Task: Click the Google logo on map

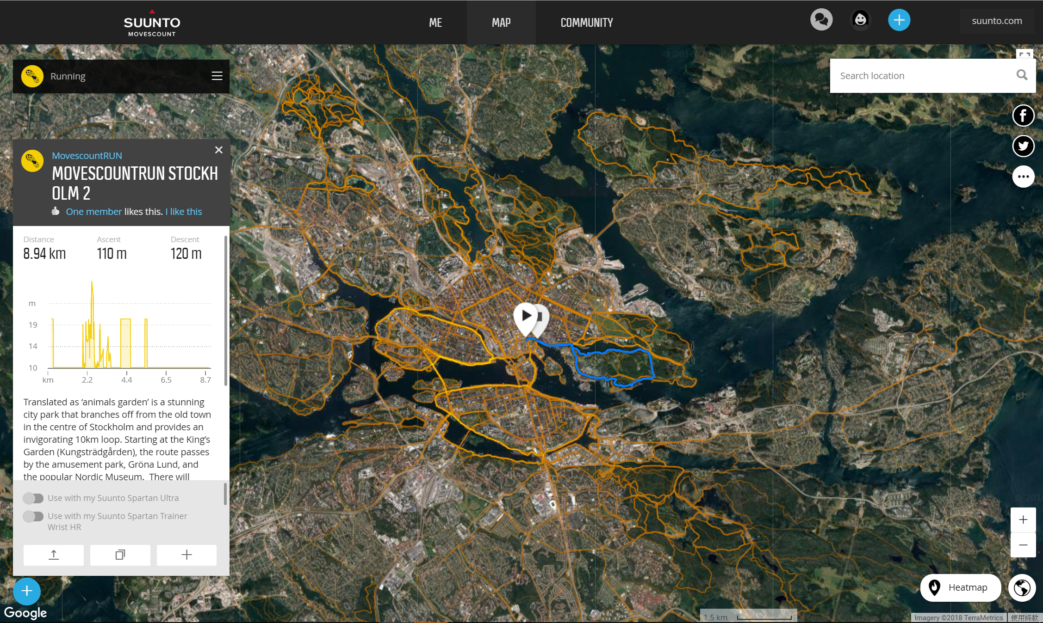Action: coord(25,613)
